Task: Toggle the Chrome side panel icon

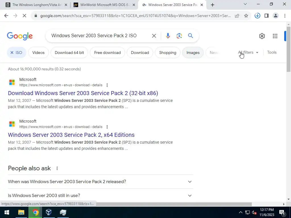Action: coord(267,16)
